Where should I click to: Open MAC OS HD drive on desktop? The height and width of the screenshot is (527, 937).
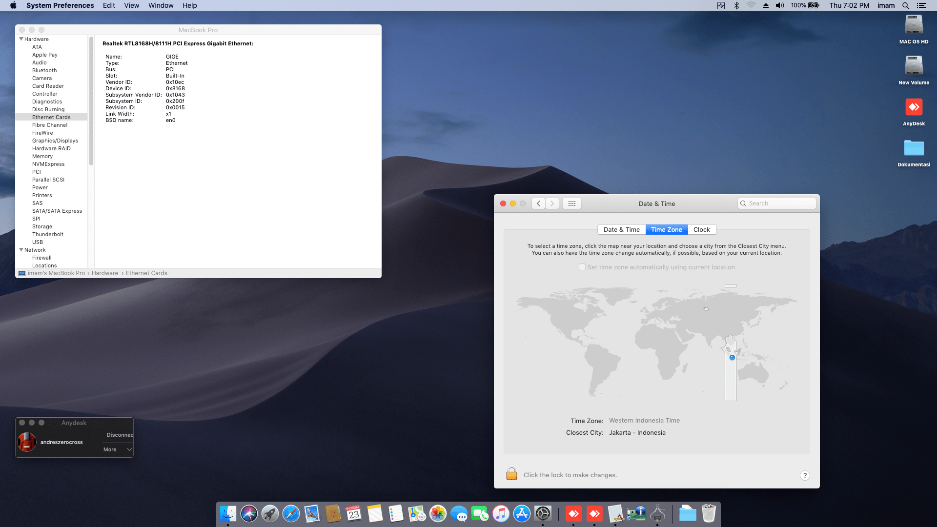914,25
